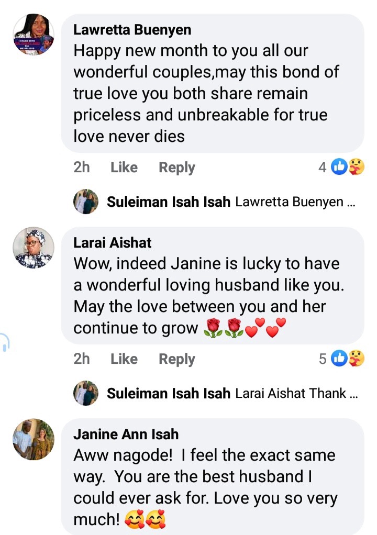Open Lawretta Buenyen's profile picture
This screenshot has height=535, width=377.
(x=34, y=34)
